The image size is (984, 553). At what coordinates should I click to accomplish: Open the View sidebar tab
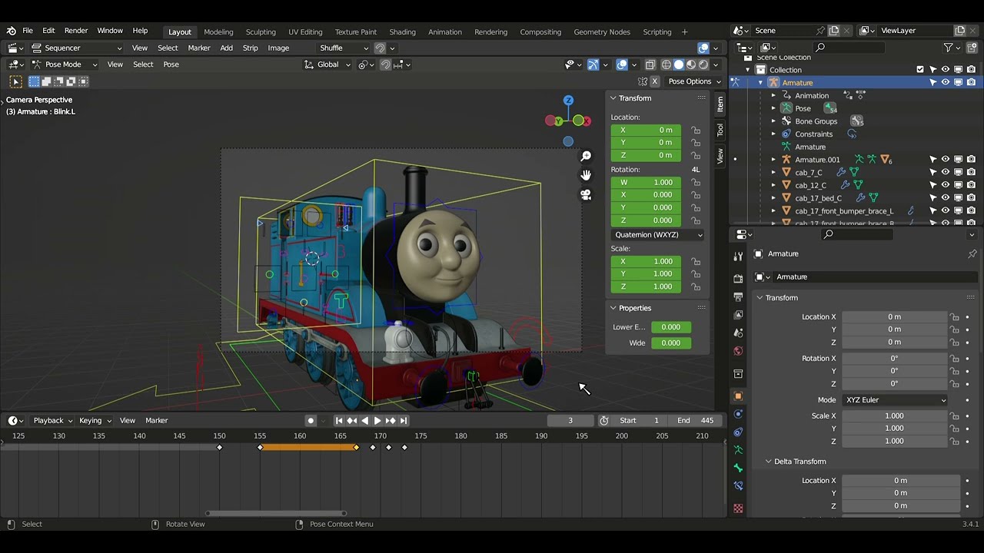tap(720, 156)
